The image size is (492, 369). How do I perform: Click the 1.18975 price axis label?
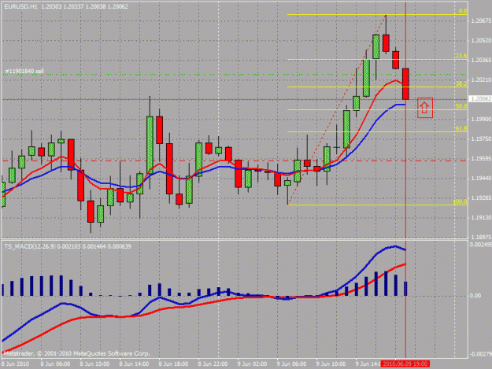click(481, 237)
